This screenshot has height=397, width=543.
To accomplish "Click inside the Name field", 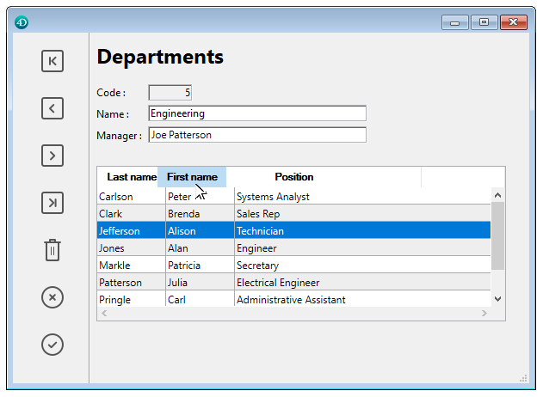I will 256,113.
